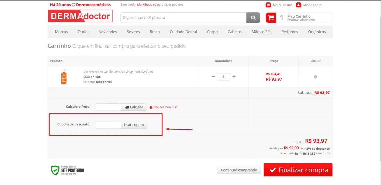The height and width of the screenshot is (185, 381).
Task: Decrease quantity with minus button
Action: 213,76
